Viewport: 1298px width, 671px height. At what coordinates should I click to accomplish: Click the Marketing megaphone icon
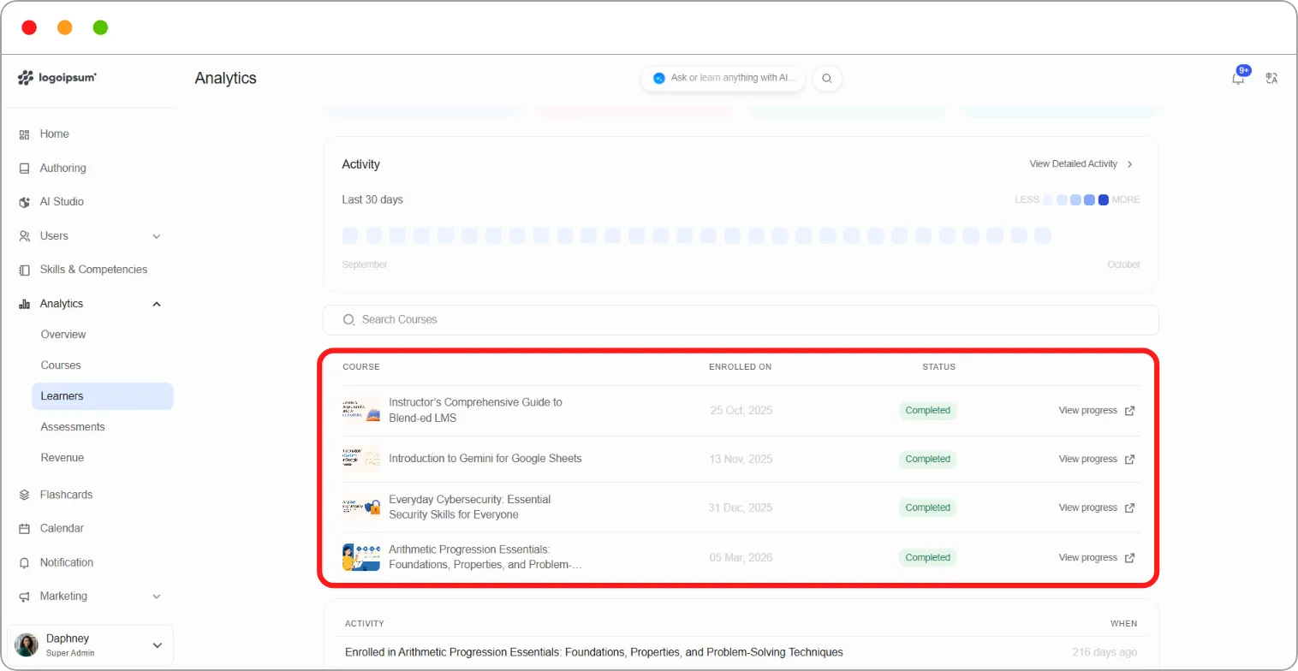tap(25, 597)
